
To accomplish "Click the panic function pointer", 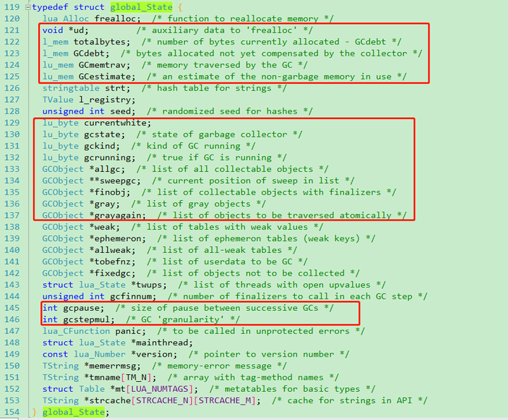I will click(x=128, y=331).
